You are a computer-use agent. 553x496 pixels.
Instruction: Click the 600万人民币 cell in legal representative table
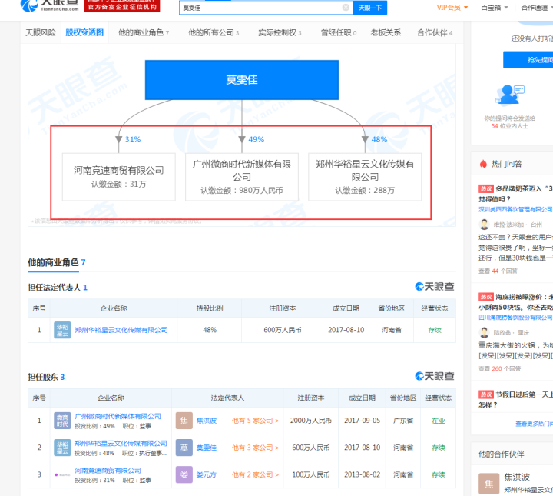[x=283, y=330]
